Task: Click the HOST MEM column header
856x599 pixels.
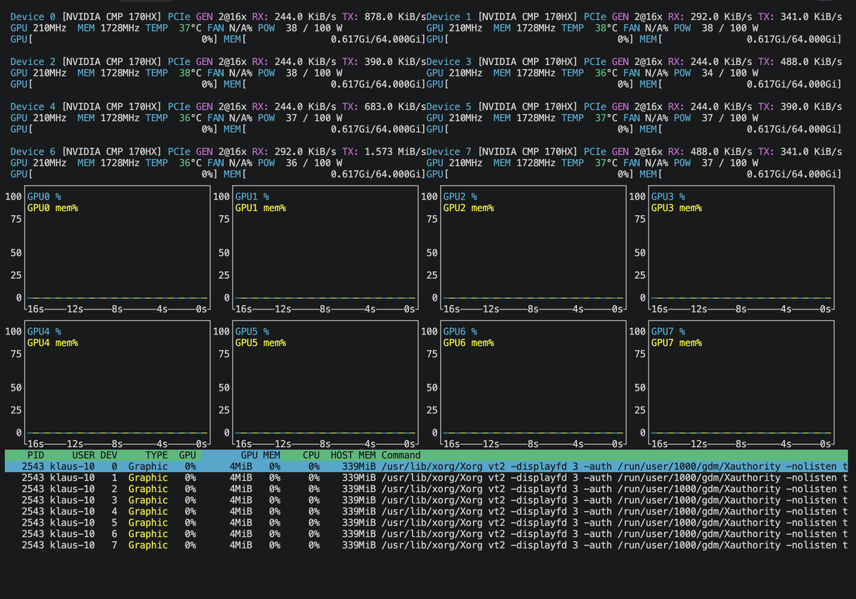Action: coord(353,455)
